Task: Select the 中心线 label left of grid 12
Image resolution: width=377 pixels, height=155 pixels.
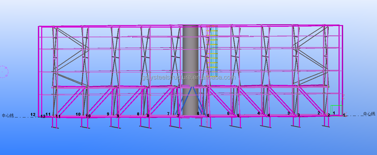Action: click(x=8, y=115)
